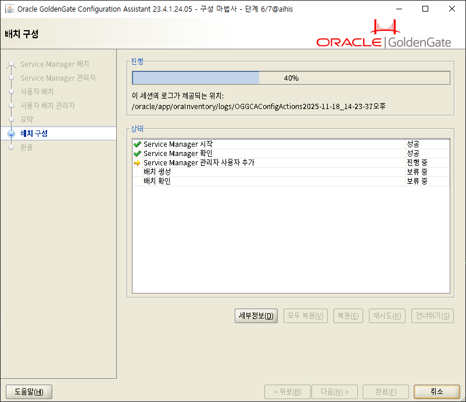Viewport: 466px width, 402px height.
Task: Select the 배치 구성 step bullet
Action: point(11,133)
